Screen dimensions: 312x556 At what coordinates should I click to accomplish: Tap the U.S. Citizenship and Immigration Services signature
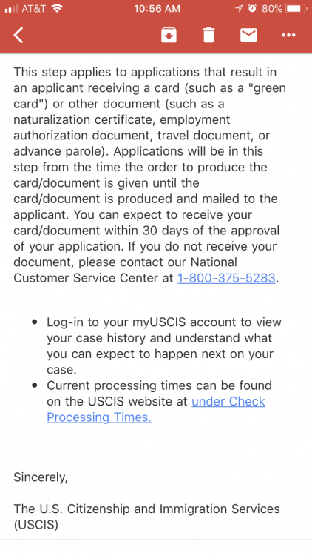146,517
